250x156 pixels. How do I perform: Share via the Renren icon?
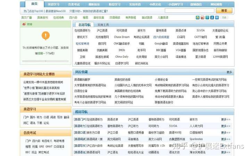[212, 18]
